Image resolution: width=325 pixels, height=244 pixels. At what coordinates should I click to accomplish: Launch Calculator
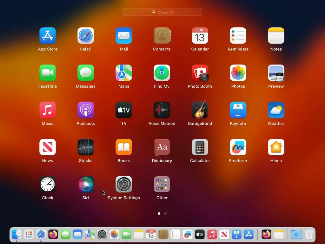click(200, 147)
